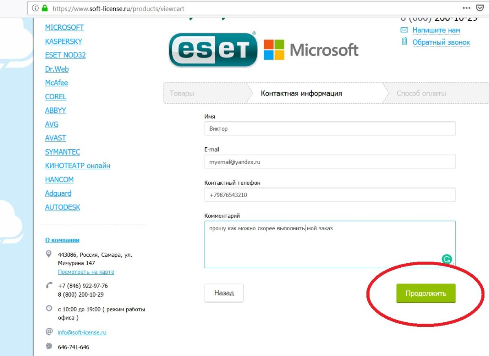Request callback via Обратный звонок

pyautogui.click(x=441, y=42)
